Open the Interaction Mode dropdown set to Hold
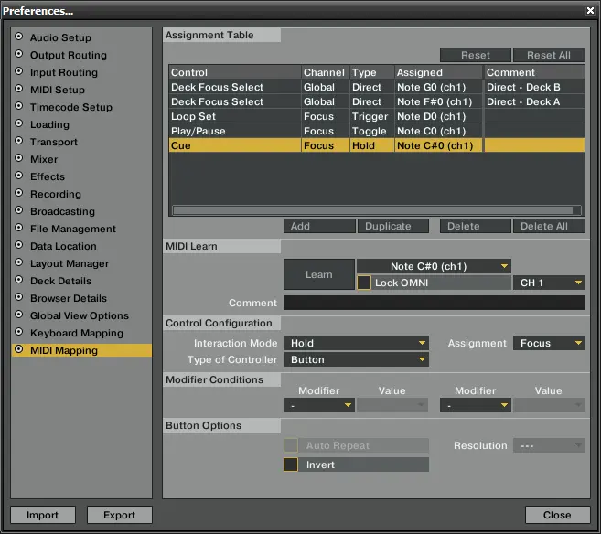 pos(357,344)
